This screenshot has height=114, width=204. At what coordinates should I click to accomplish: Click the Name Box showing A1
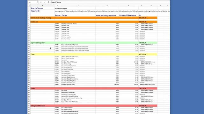coord(32,2)
